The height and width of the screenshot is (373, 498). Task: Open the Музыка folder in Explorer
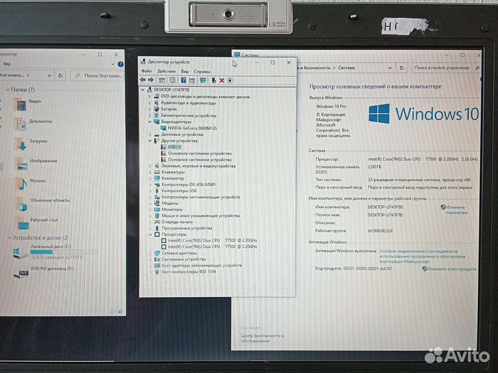(30, 183)
